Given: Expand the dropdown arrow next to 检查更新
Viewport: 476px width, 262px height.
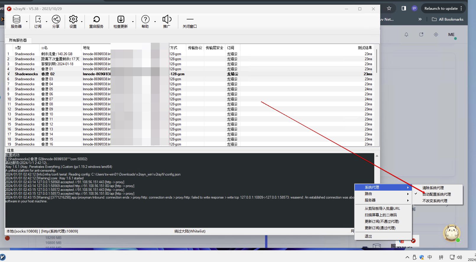Looking at the screenshot, I should click(133, 22).
